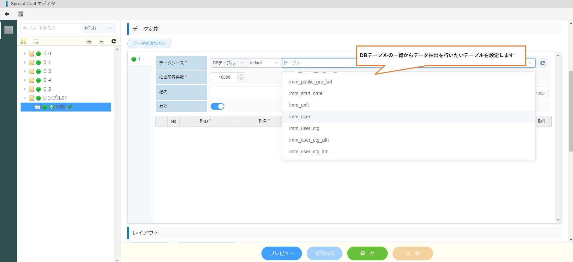Click the back arrow icon
573x262 pixels.
click(7, 14)
